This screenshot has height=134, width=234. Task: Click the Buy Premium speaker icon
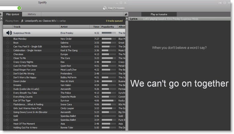(105, 8)
